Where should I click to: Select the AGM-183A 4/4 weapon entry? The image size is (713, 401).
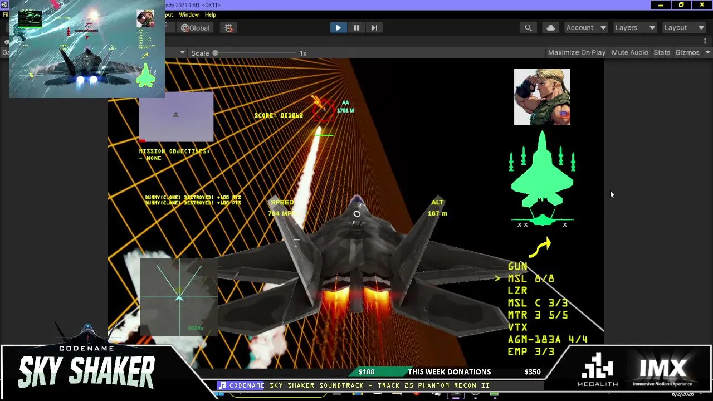coord(548,340)
